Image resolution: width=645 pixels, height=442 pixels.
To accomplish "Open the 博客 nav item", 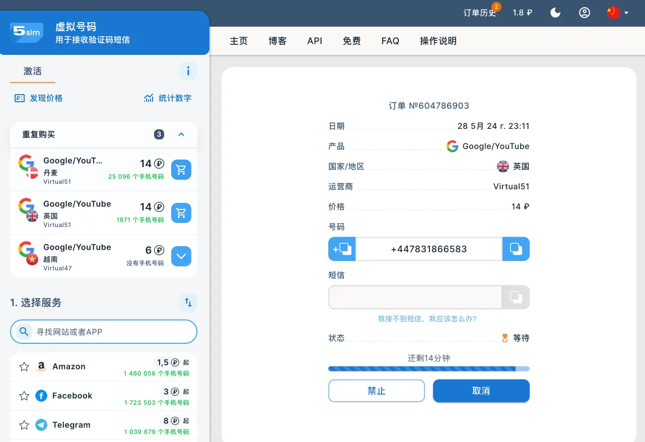I will pyautogui.click(x=277, y=41).
